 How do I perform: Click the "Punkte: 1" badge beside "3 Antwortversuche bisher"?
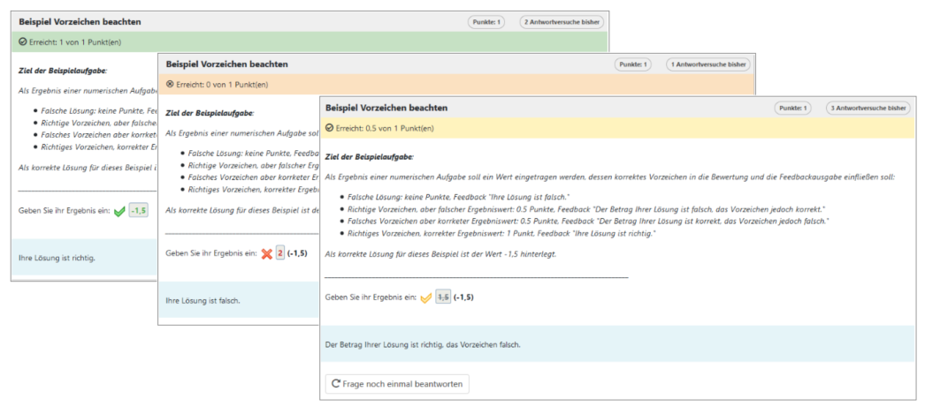(x=792, y=108)
